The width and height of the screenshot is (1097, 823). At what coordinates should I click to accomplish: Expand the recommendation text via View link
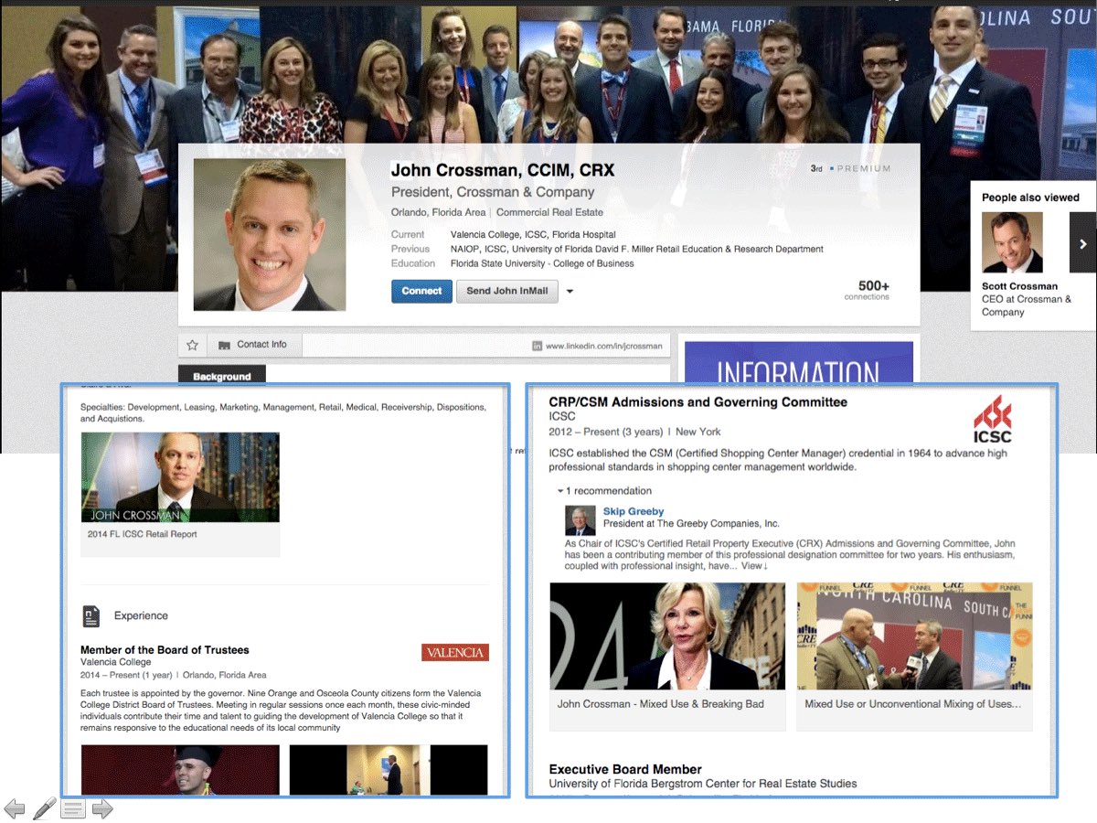[754, 566]
